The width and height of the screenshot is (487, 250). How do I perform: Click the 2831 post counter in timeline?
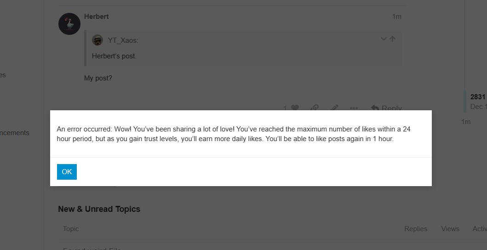point(478,97)
